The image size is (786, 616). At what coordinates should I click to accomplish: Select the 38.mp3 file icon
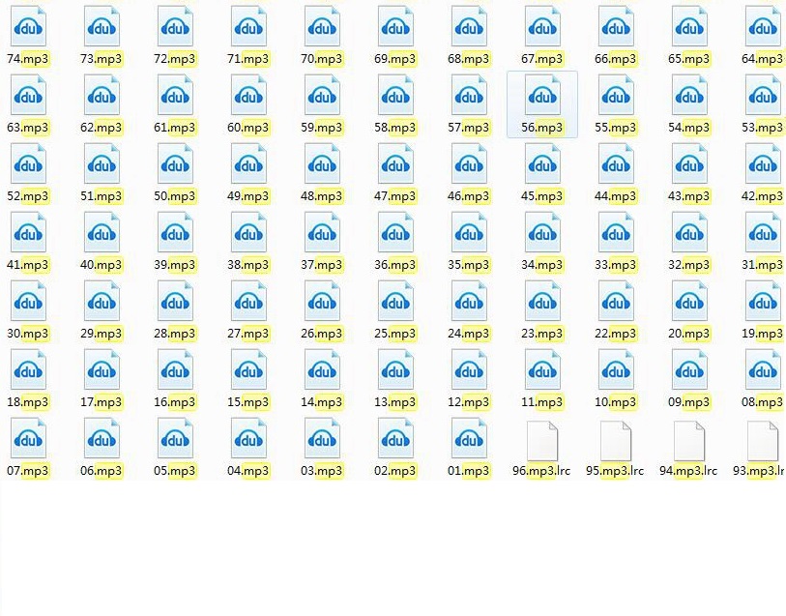click(x=248, y=233)
